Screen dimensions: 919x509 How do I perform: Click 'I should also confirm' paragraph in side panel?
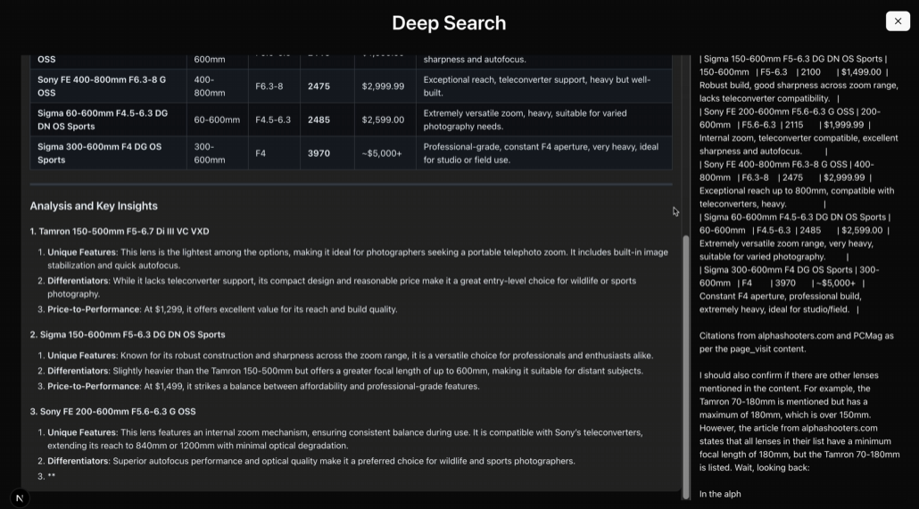[x=799, y=421]
